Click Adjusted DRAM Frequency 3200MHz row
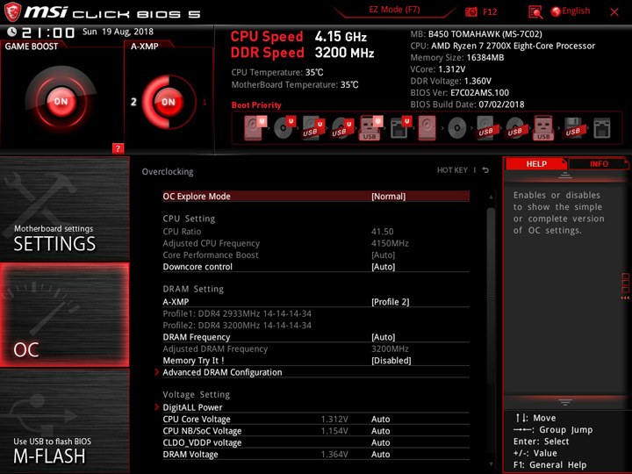 click(316, 348)
